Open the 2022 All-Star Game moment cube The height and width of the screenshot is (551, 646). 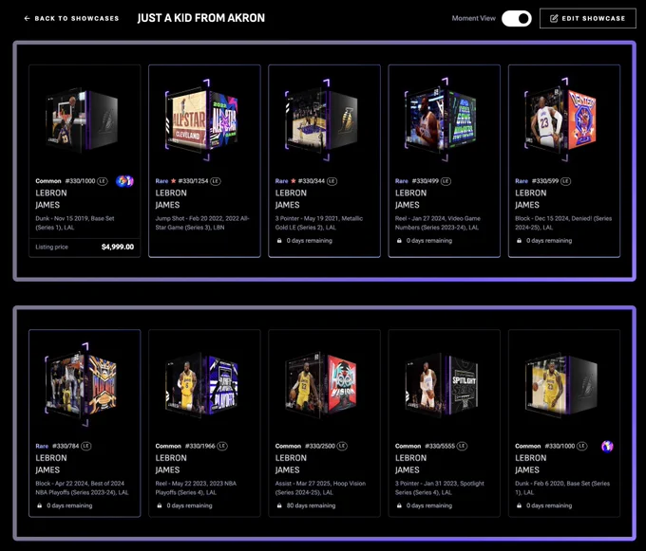click(201, 119)
